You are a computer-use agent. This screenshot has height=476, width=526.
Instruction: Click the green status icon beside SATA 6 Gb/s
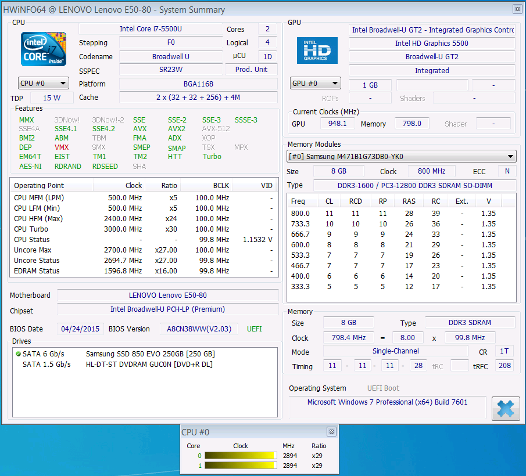coord(18,354)
